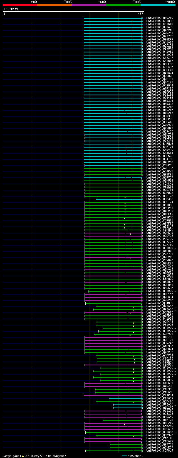This screenshot has width=178, height=458.
Task: Select the label UniRef100_Q9FJF1
Action: tap(160, 79)
